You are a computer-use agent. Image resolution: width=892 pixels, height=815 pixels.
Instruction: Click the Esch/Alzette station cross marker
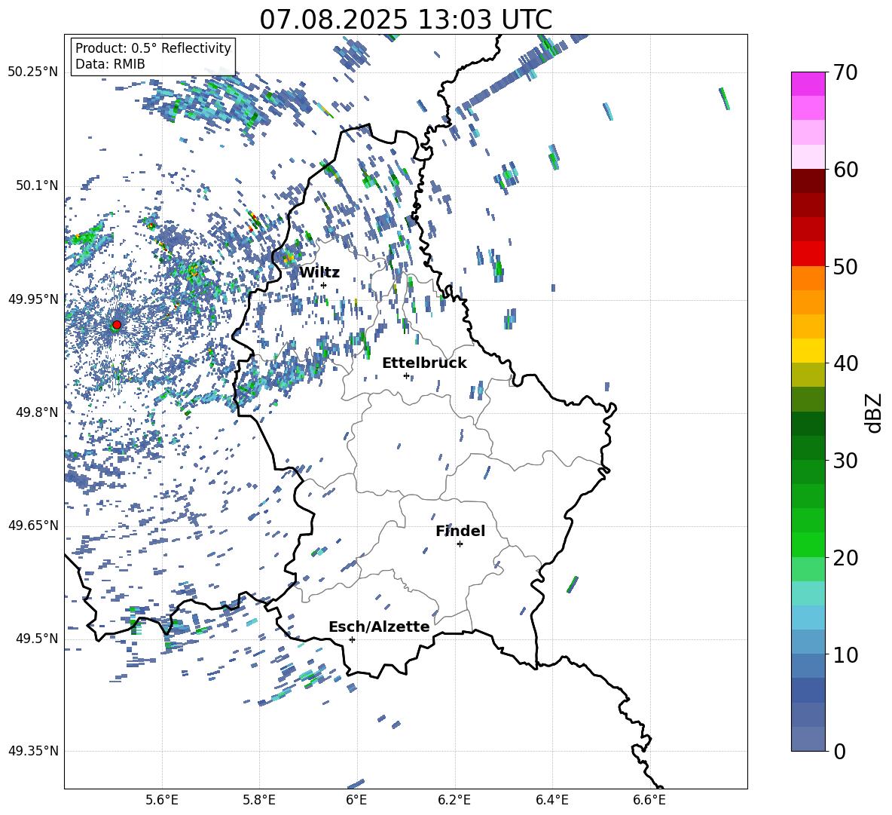(352, 639)
